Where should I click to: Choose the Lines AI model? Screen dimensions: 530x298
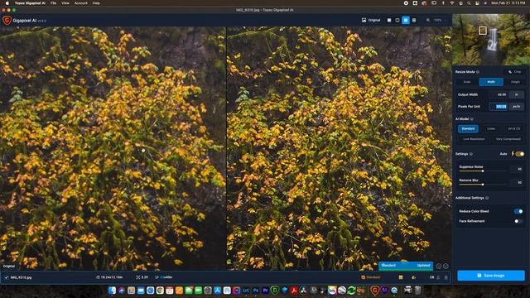pos(491,129)
